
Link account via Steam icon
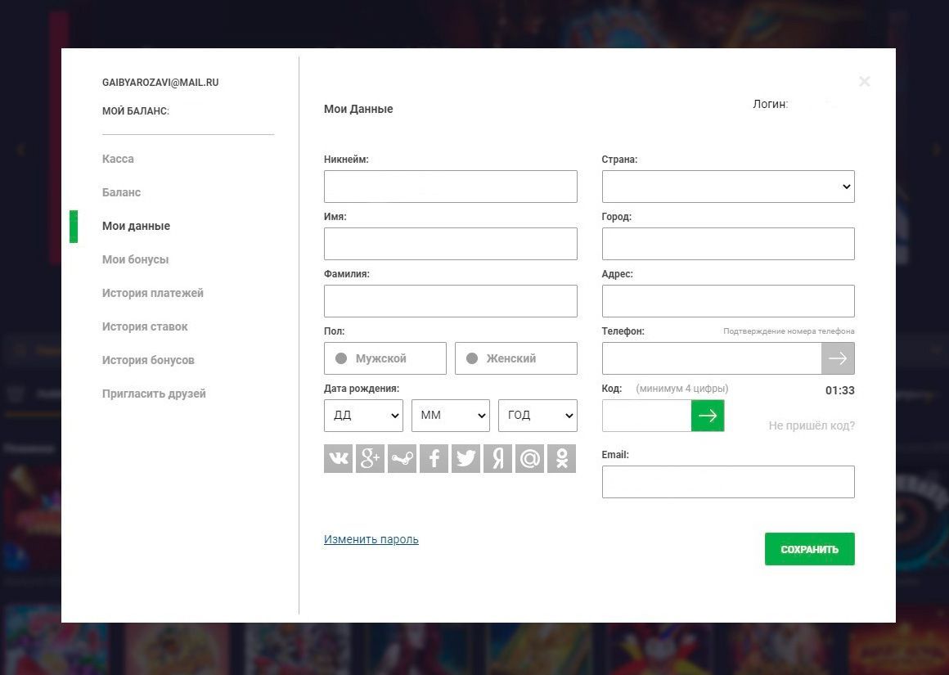402,459
